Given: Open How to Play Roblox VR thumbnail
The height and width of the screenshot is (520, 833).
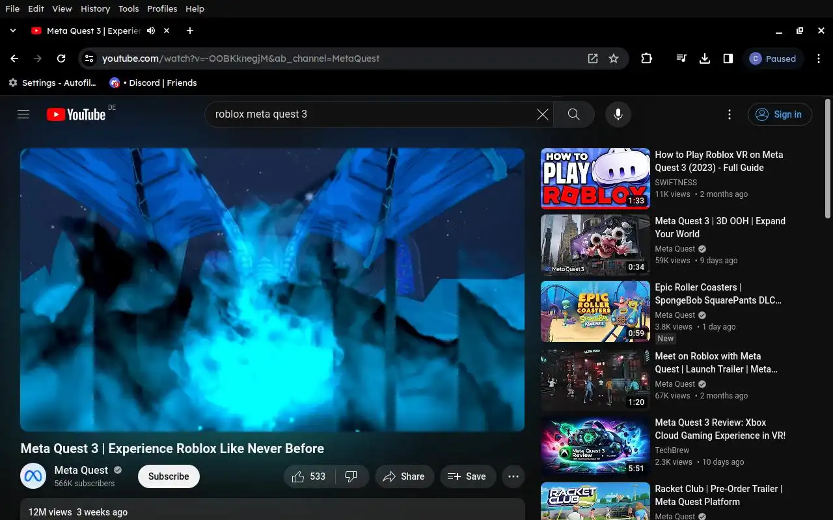Looking at the screenshot, I should click(x=595, y=179).
